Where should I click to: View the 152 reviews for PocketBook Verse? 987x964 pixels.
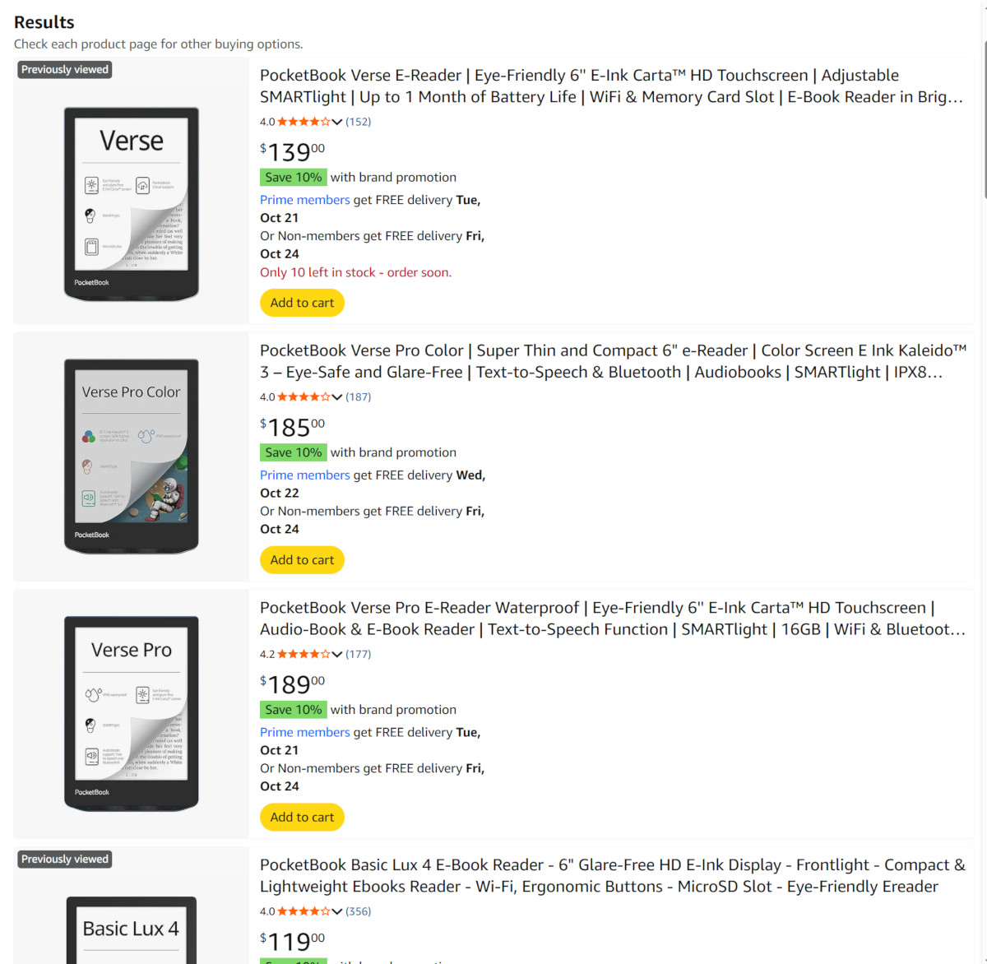click(x=359, y=122)
